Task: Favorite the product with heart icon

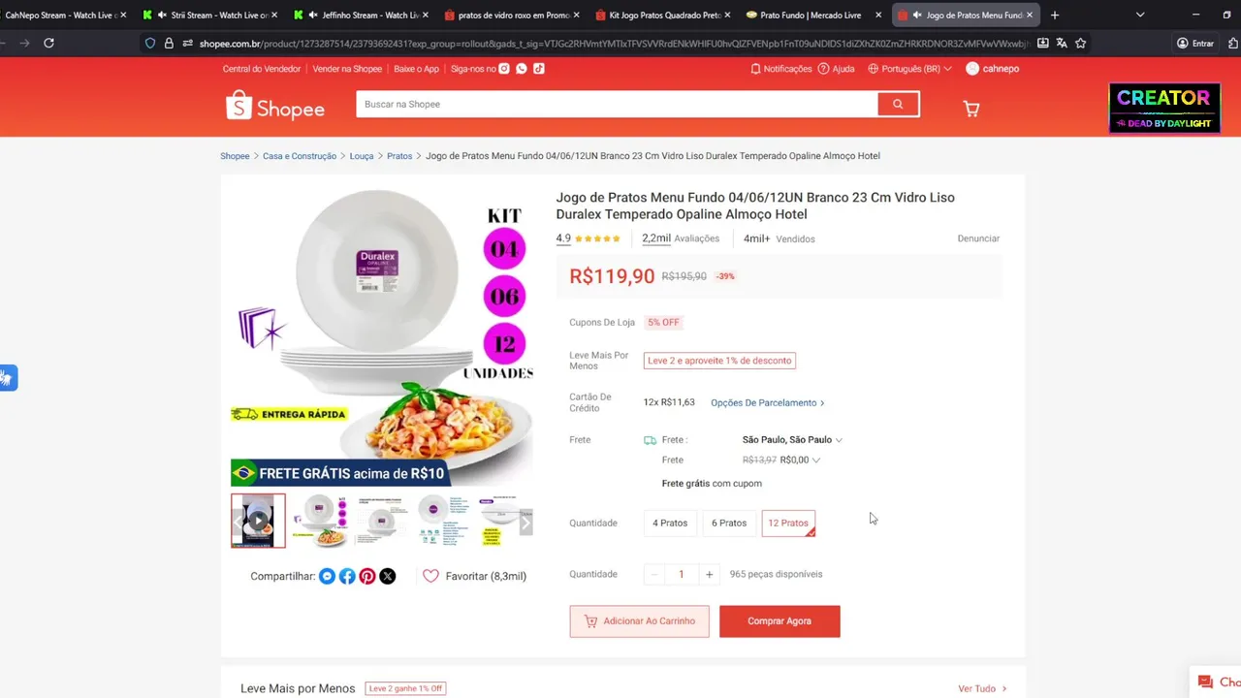Action: pos(430,576)
